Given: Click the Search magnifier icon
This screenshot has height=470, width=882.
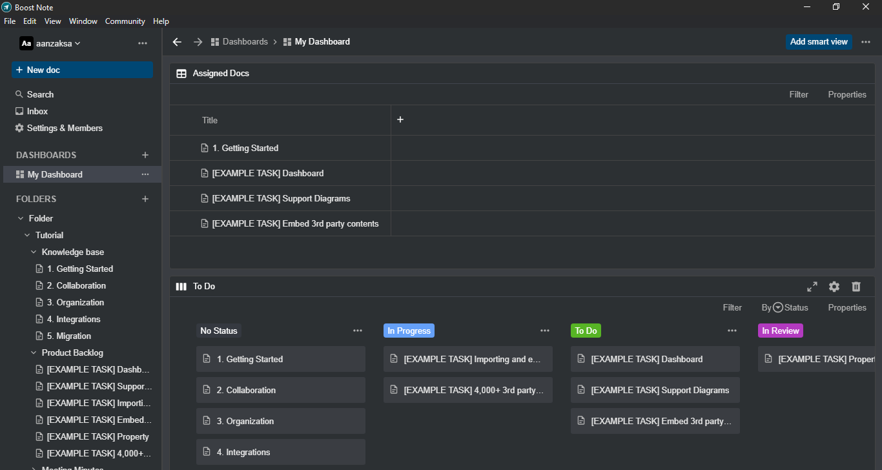Looking at the screenshot, I should [19, 94].
